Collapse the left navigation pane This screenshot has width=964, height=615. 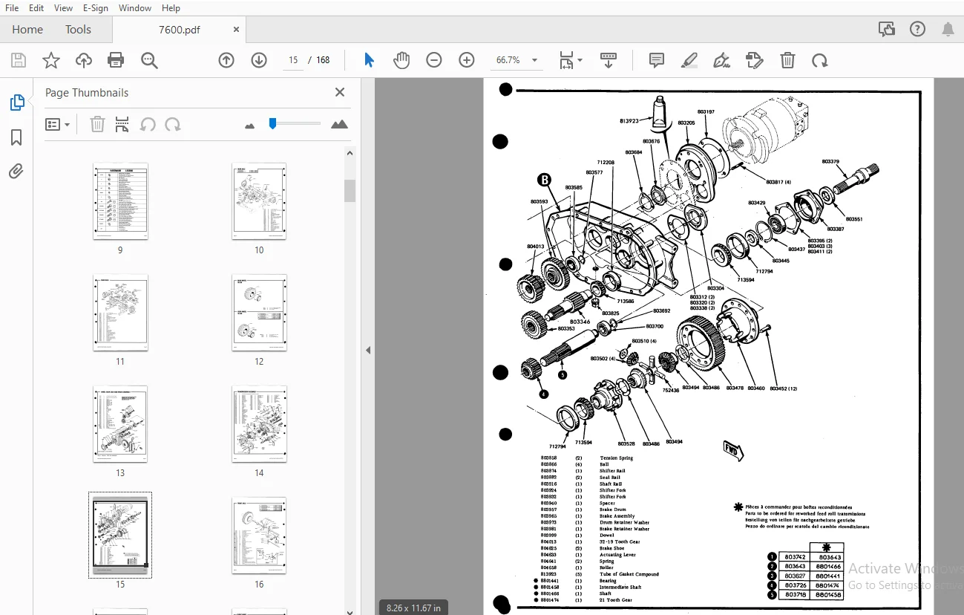click(x=367, y=350)
